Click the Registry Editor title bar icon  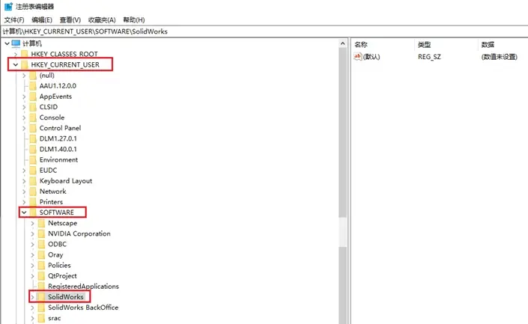(8, 7)
